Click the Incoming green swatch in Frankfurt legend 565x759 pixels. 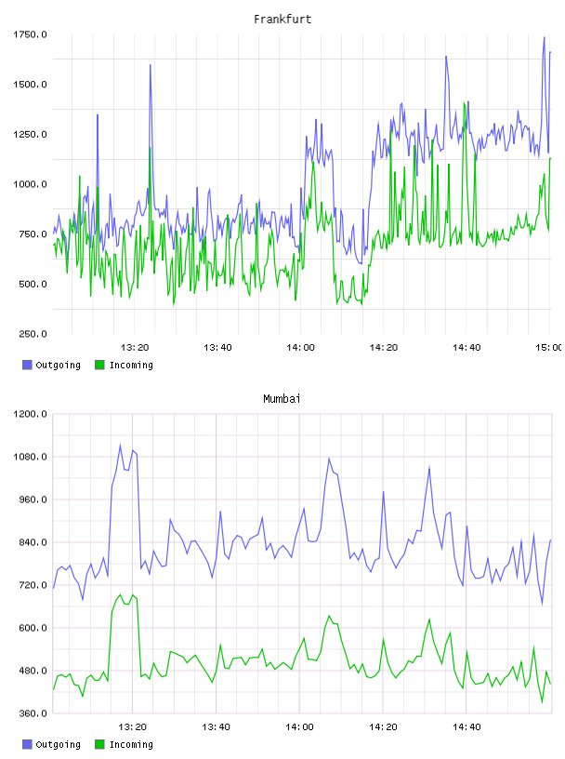click(x=99, y=365)
